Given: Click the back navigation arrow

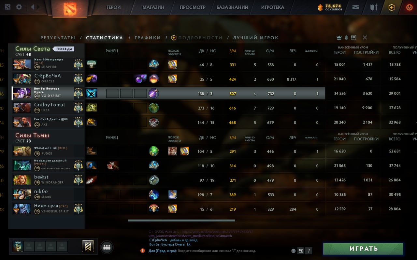Looking at the screenshot, I should [33, 7].
